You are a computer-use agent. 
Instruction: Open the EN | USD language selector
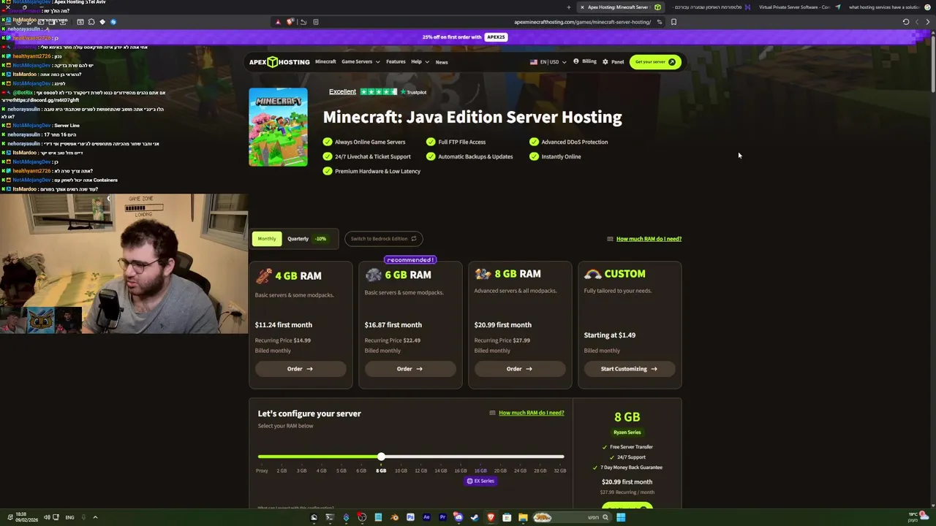tap(548, 62)
